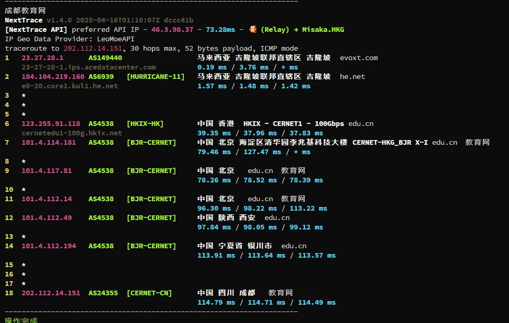
Task: Click commit hash dccc41b
Action: [179, 20]
